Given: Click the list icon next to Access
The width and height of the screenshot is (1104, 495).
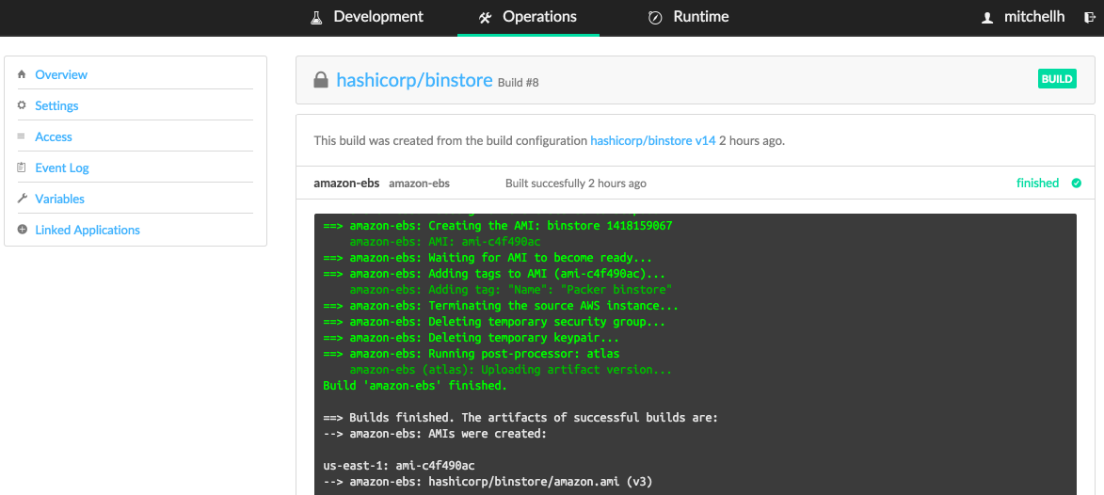Looking at the screenshot, I should tap(22, 136).
